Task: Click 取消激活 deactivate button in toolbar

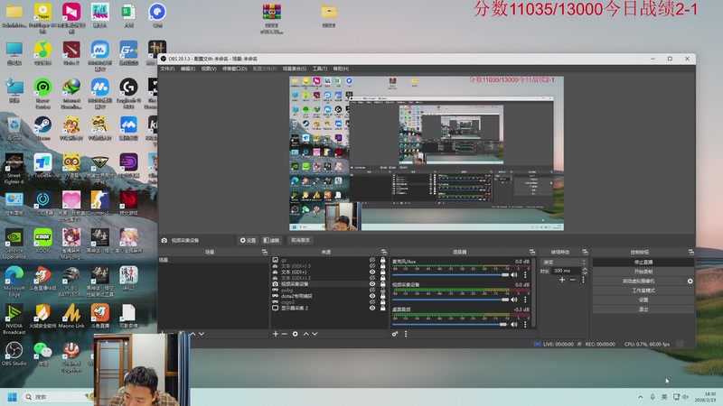Action: click(x=300, y=240)
